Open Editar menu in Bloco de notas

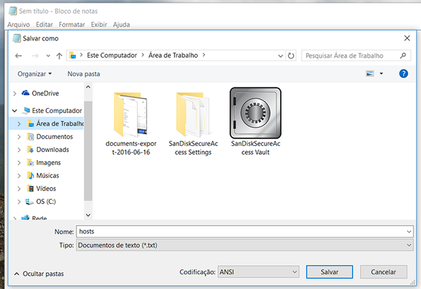(x=44, y=24)
